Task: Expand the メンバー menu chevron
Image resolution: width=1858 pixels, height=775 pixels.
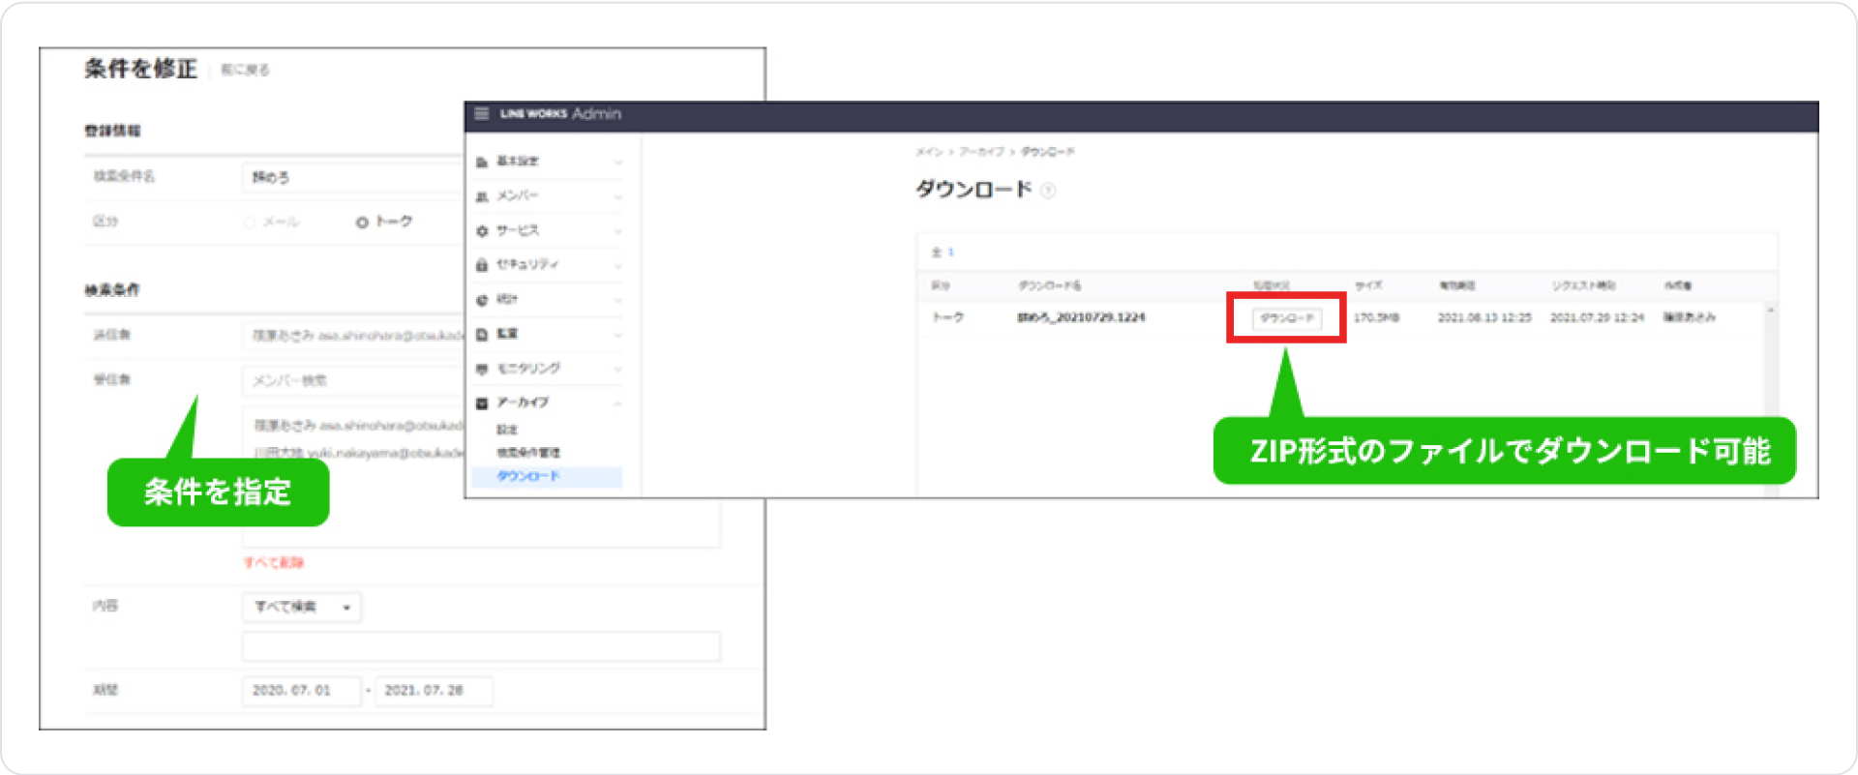Action: [x=617, y=196]
